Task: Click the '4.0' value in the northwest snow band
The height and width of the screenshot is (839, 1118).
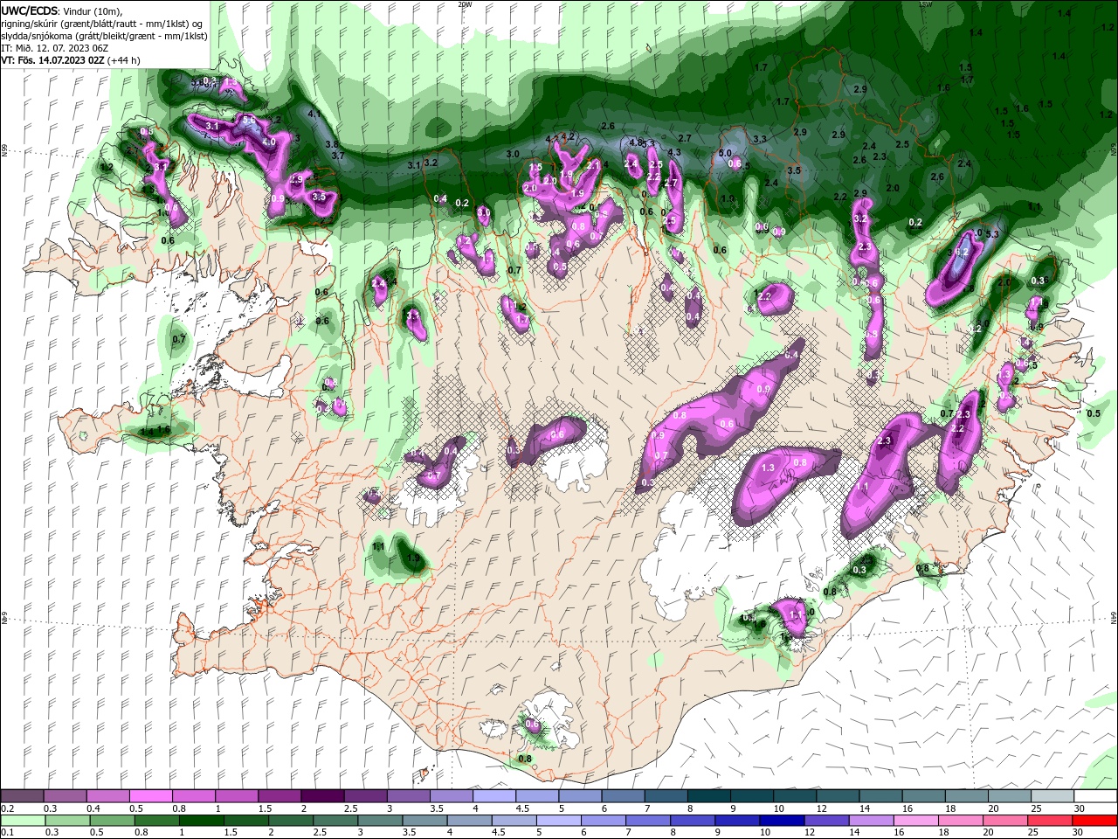Action: [269, 142]
